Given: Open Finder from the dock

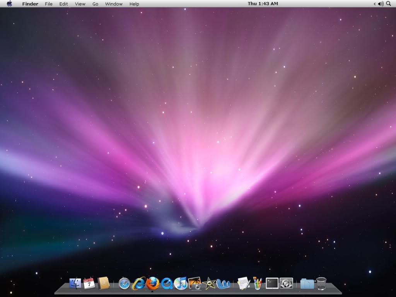Looking at the screenshot, I should click(x=75, y=283).
